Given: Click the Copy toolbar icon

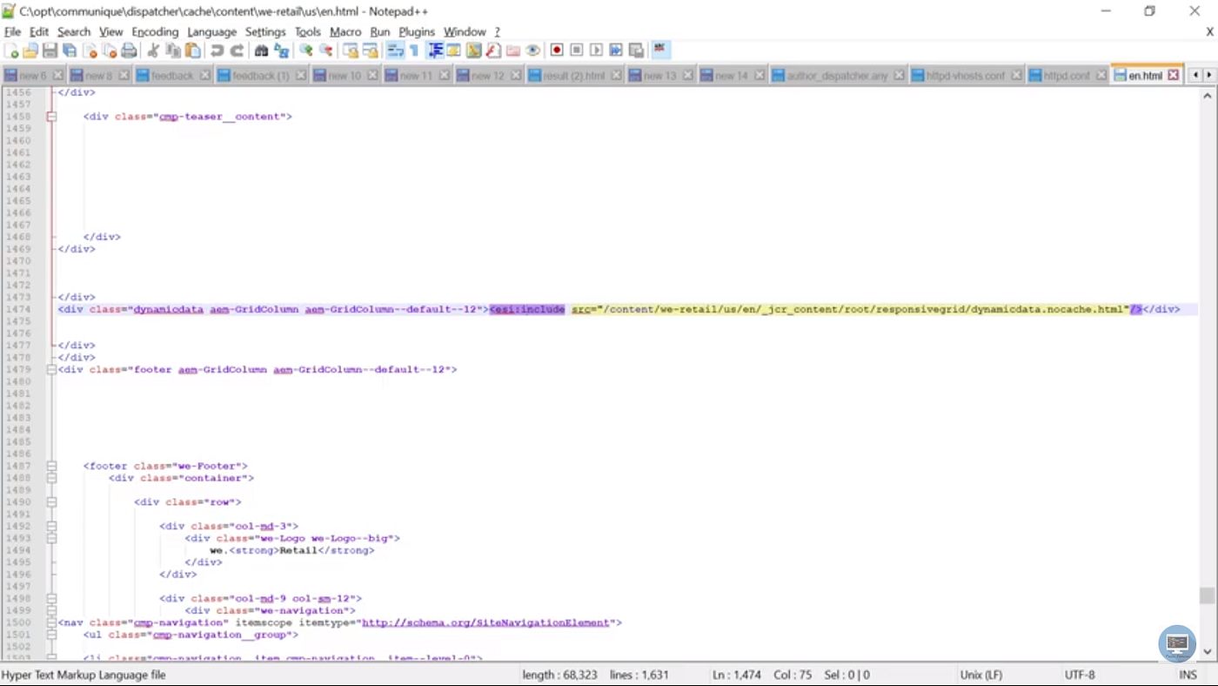Looking at the screenshot, I should [x=172, y=50].
